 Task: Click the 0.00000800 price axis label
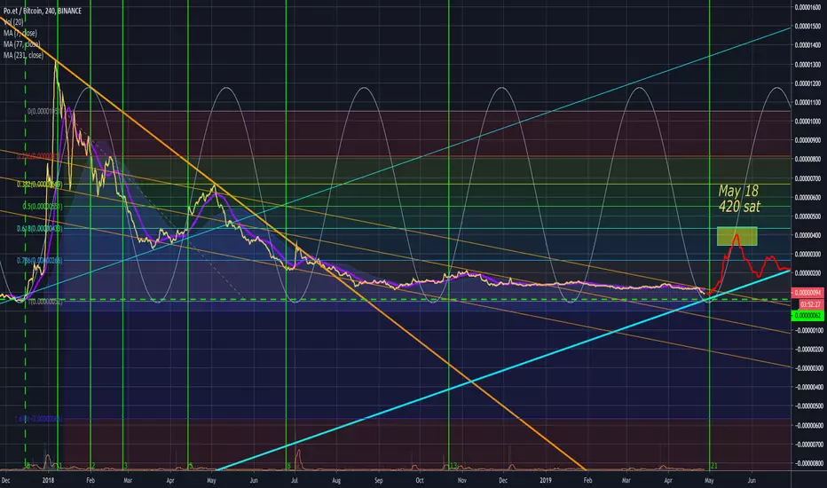coord(808,160)
